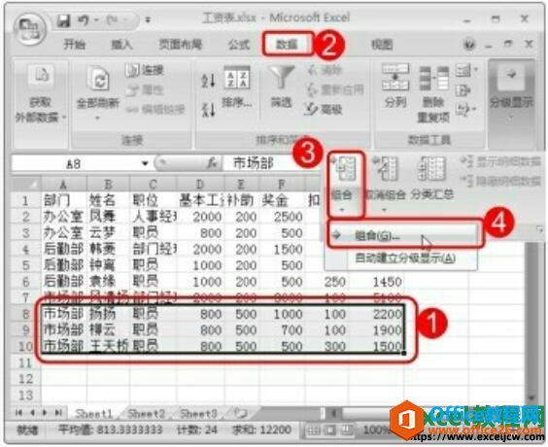
Task: Switch to the 数据 ribbon tab
Action: click(288, 45)
